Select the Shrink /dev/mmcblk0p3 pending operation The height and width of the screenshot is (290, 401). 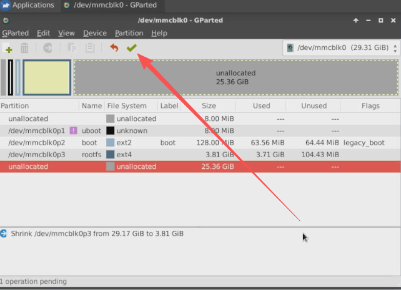(97, 234)
